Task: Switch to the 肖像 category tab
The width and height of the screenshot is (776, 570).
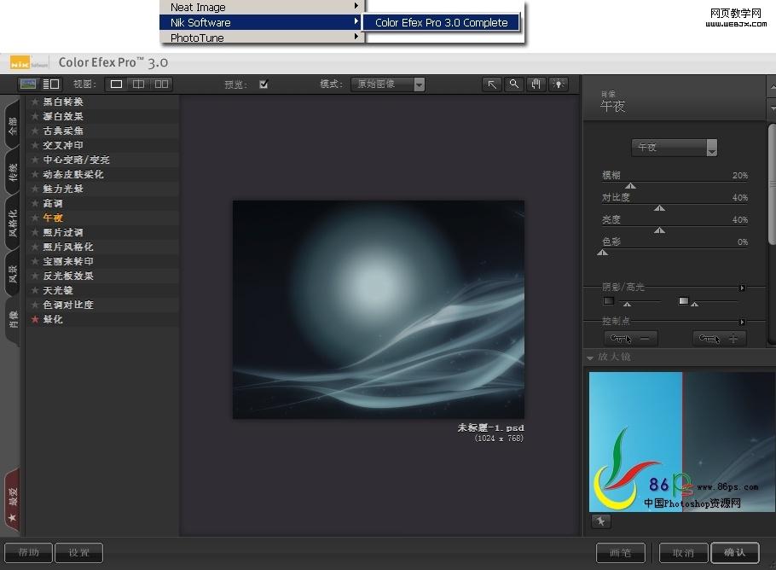Action: tap(12, 320)
